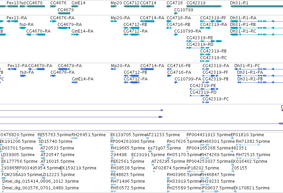The height and width of the screenshot is (193, 283).
Task: Click the RE55763.5prime EST label
Action: [x=54, y=135]
